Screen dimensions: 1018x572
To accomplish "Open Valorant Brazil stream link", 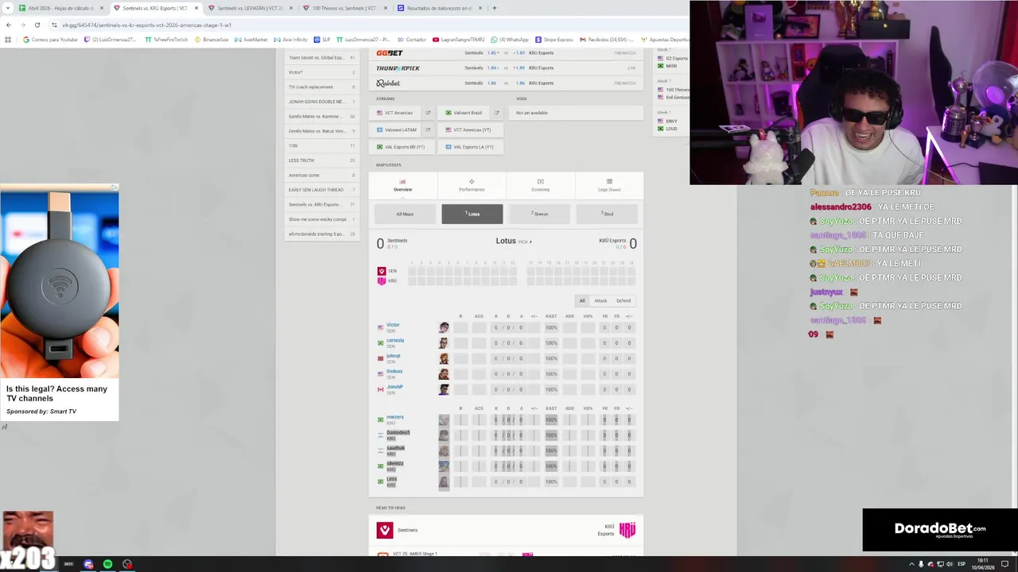I will point(464,113).
